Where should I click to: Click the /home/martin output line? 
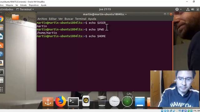(47, 33)
